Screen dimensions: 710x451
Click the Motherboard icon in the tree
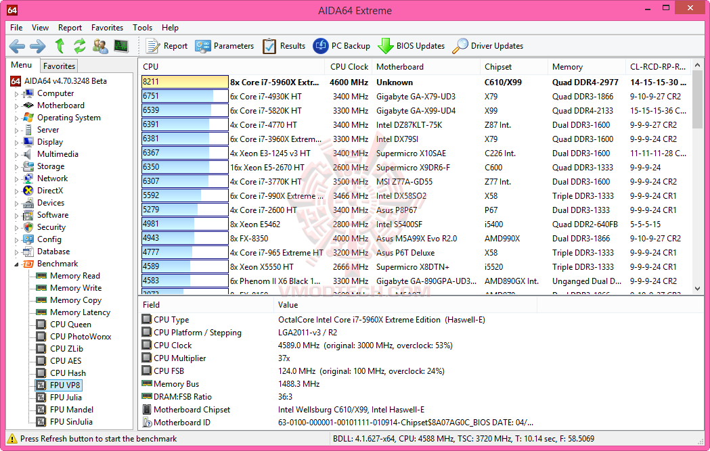tap(28, 105)
